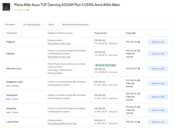Click the Submarino seller name
The width and height of the screenshot is (176, 129).
[12, 95]
